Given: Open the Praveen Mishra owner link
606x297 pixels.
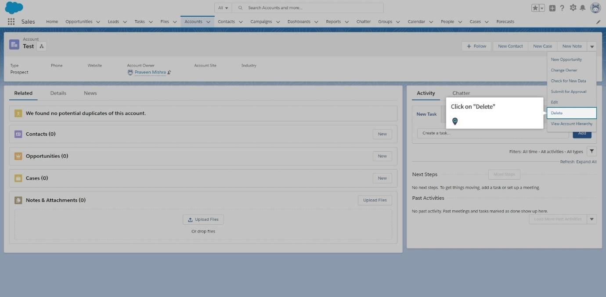Looking at the screenshot, I should pyautogui.click(x=150, y=72).
